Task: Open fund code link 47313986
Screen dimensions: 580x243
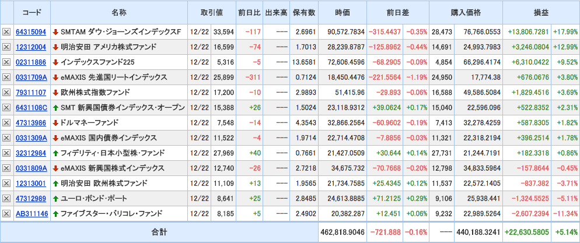Action: click(31, 122)
